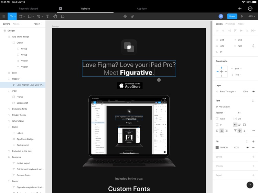Set text vertical align top
Screen dimensions: 258x193
tap(235, 131)
